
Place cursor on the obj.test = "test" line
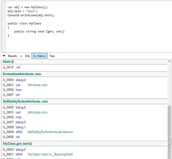point(23,11)
